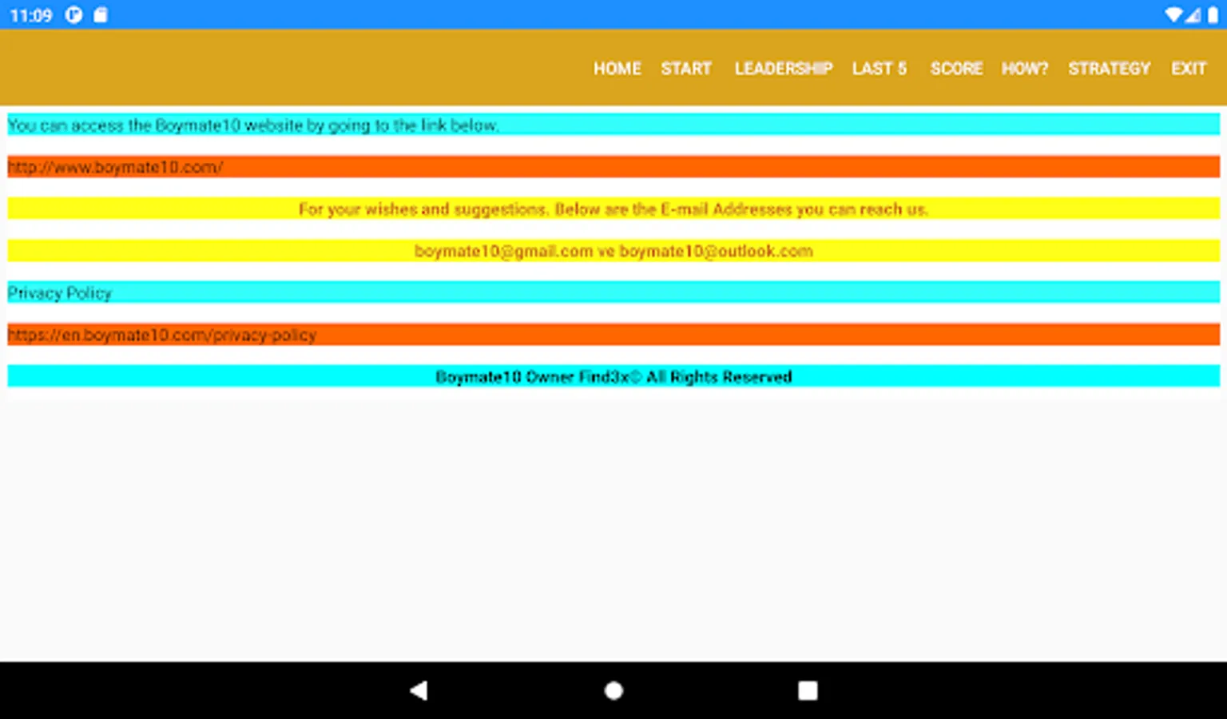The width and height of the screenshot is (1227, 719).
Task: Open the LAST 5 results
Action: pos(879,69)
